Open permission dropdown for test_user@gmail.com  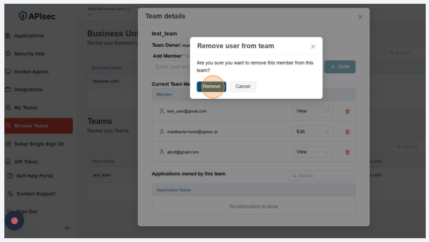tap(312, 111)
